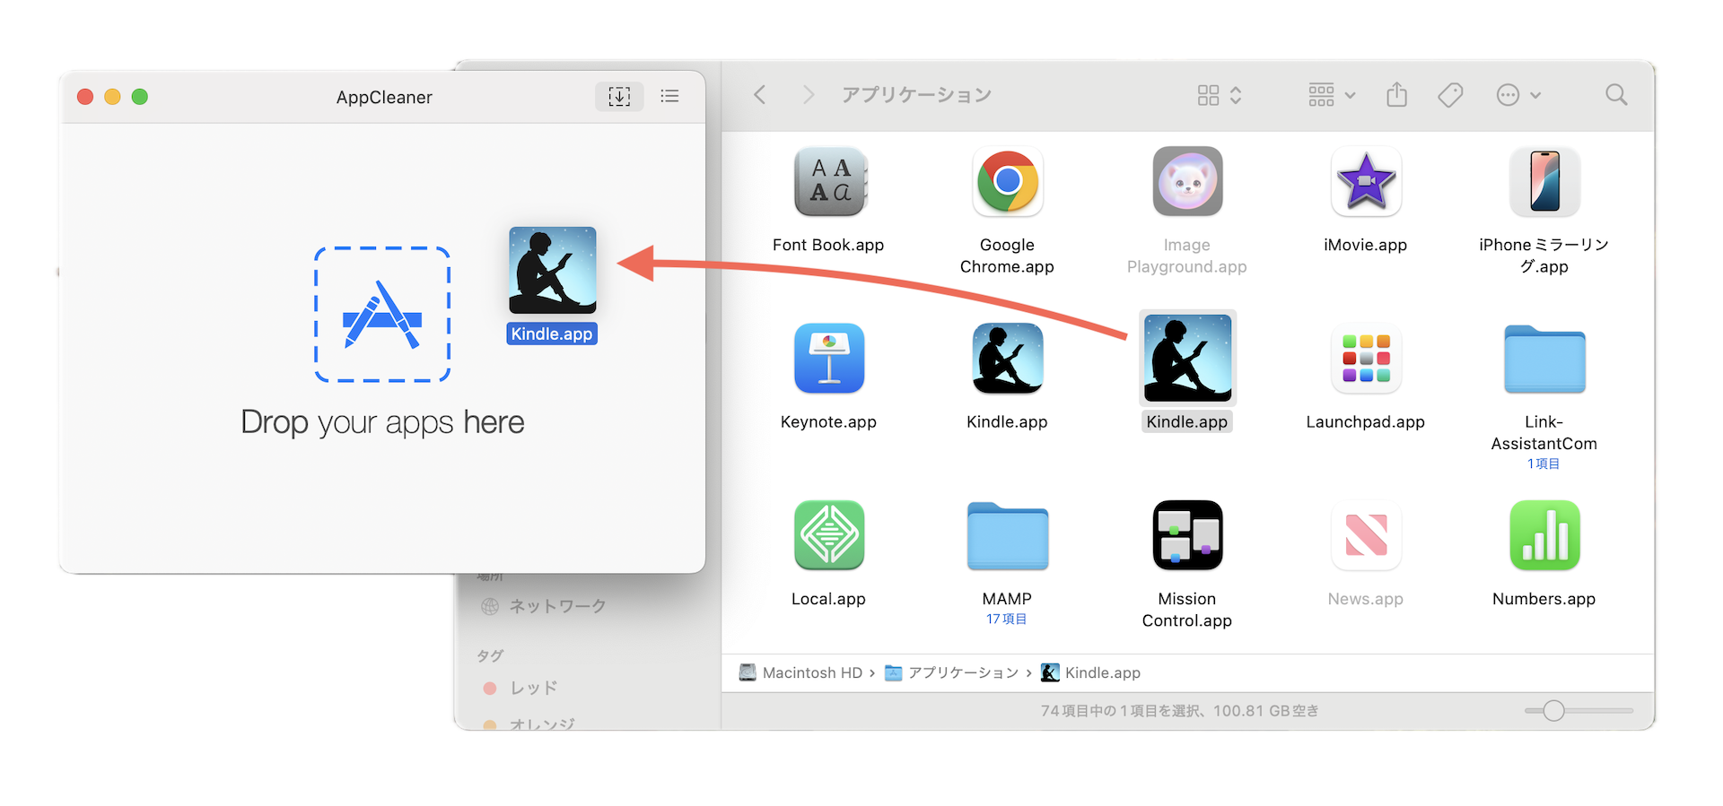Open the MAMP folder
The height and width of the screenshot is (806, 1723).
point(1007,536)
